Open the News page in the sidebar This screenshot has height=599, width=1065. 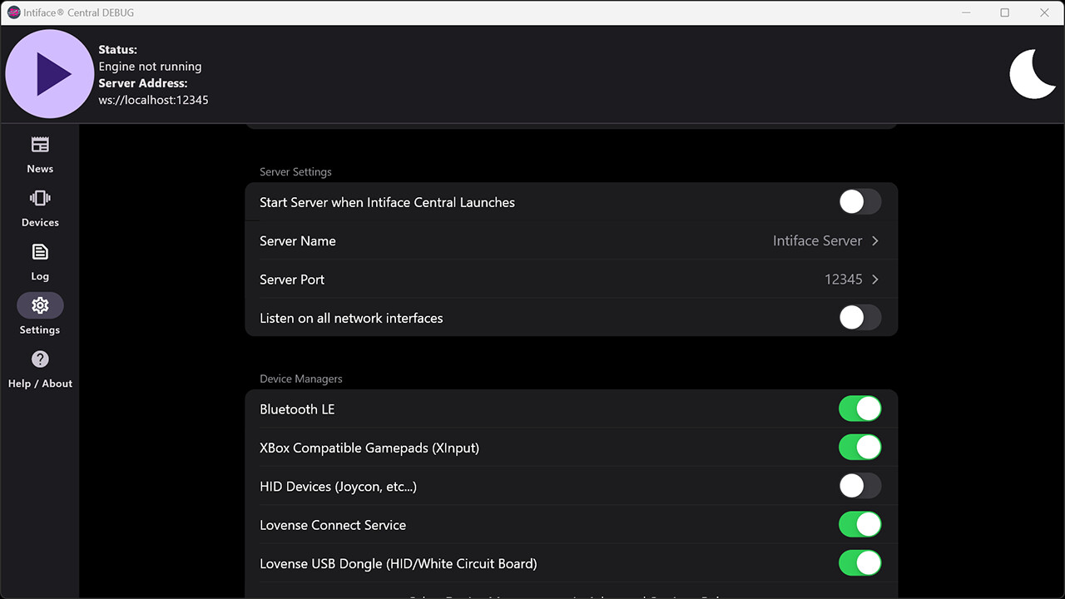coord(39,155)
